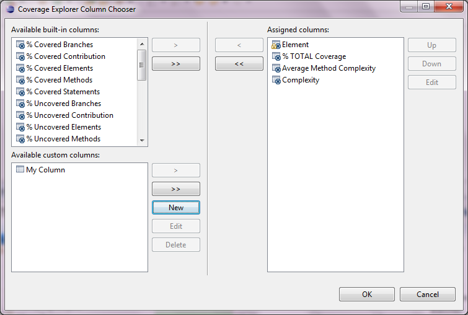
Task: Create a New custom column
Action: [176, 207]
